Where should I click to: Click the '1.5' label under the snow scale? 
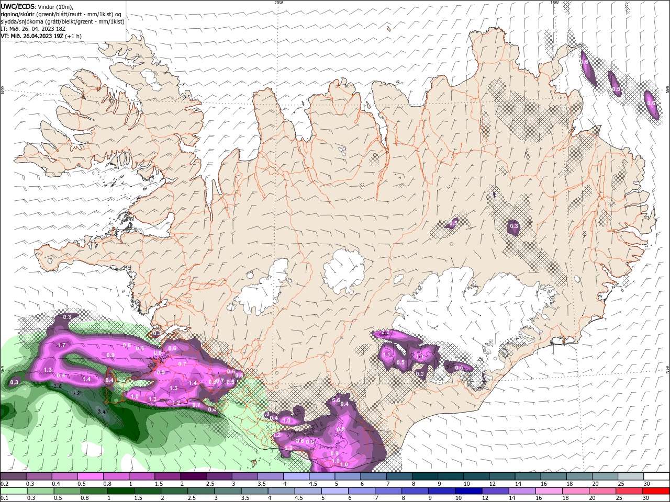click(x=158, y=484)
